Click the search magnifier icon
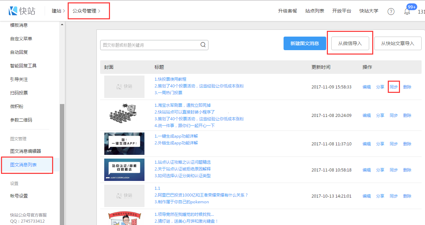 [203, 45]
